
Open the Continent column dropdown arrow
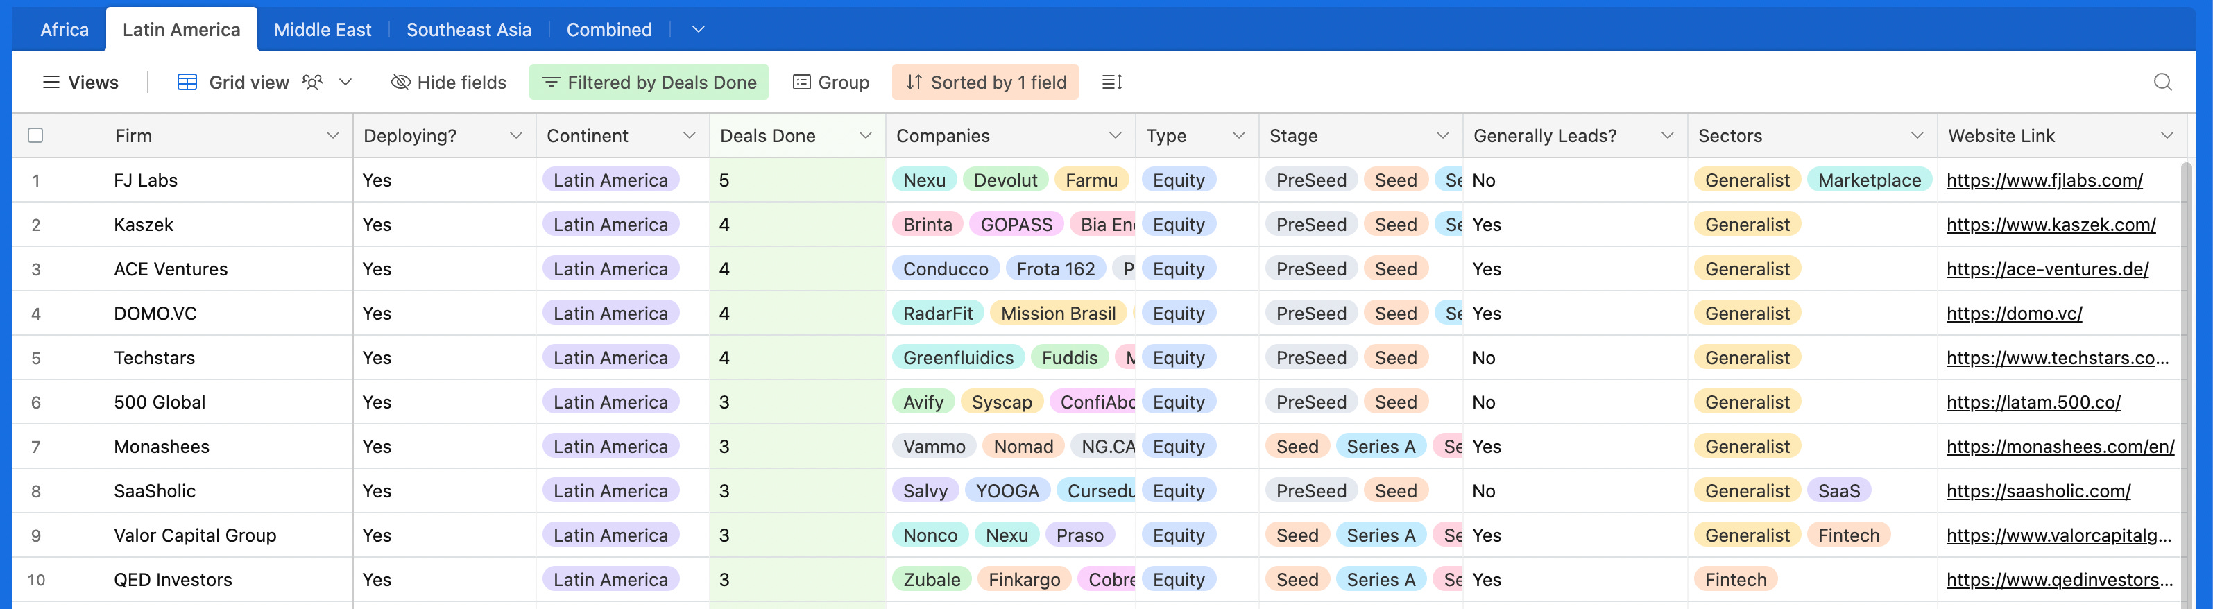pos(689,136)
